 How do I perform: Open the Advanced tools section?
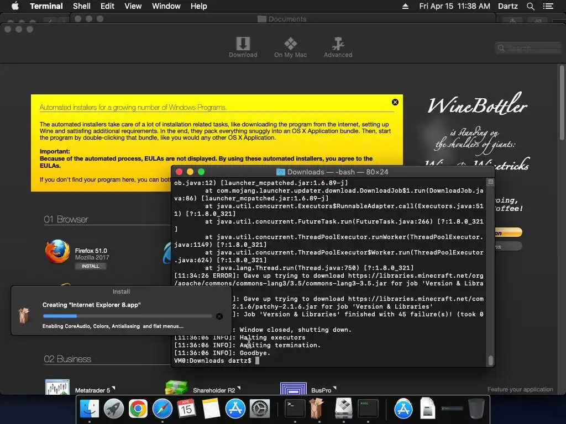pyautogui.click(x=338, y=47)
